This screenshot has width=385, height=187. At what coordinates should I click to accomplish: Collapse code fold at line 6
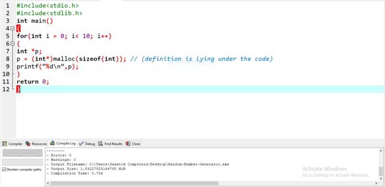13,43
